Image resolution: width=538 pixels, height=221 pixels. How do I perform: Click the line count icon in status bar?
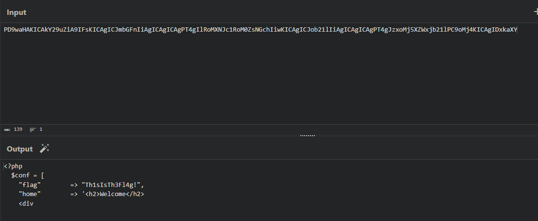[33, 129]
